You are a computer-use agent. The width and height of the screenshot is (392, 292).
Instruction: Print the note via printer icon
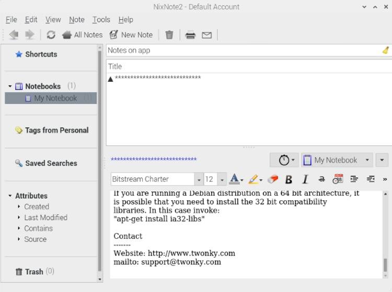[190, 35]
